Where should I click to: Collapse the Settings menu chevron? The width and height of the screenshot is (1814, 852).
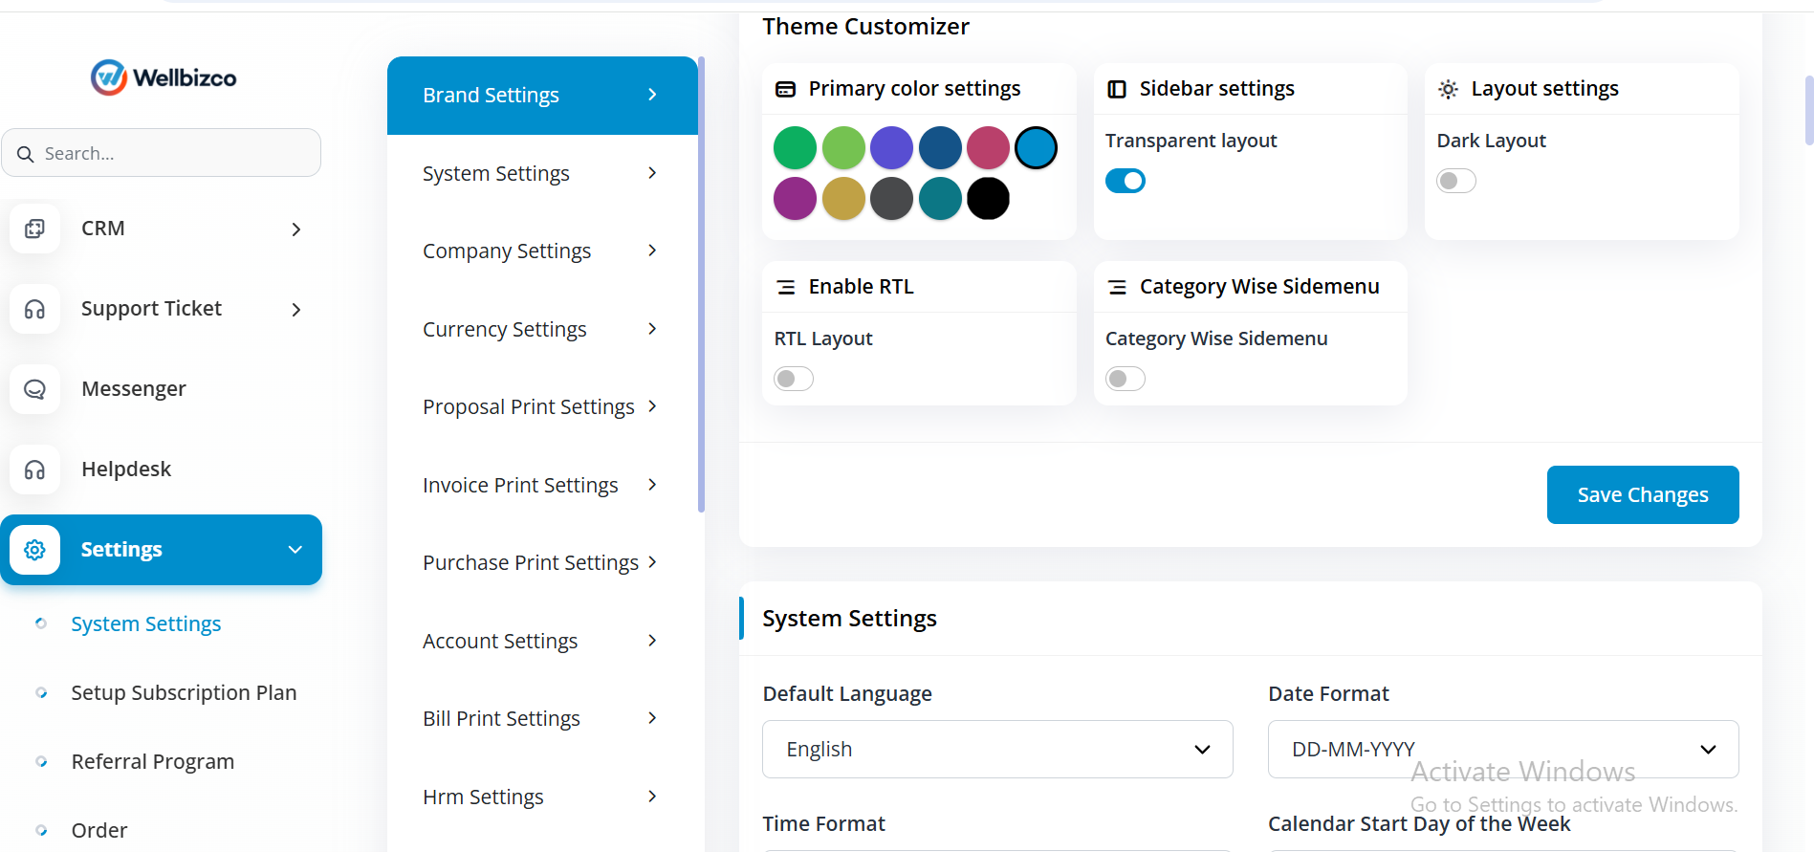(x=295, y=550)
